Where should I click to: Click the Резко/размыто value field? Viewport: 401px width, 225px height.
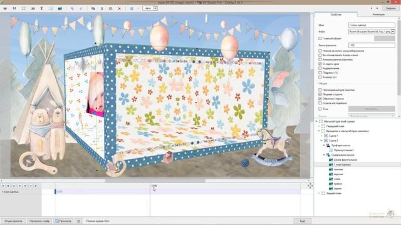[x=372, y=45]
